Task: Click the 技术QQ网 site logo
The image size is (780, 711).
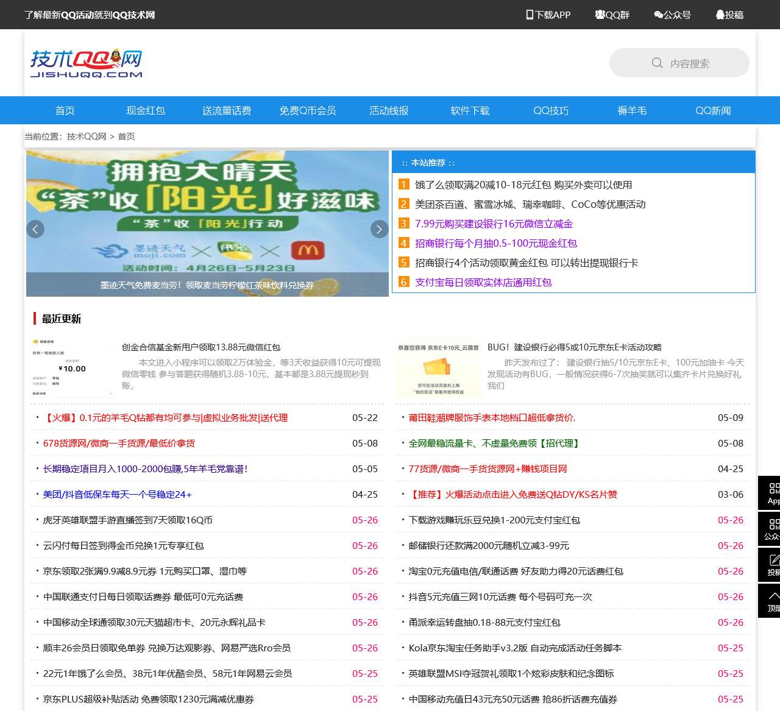Action: point(86,63)
